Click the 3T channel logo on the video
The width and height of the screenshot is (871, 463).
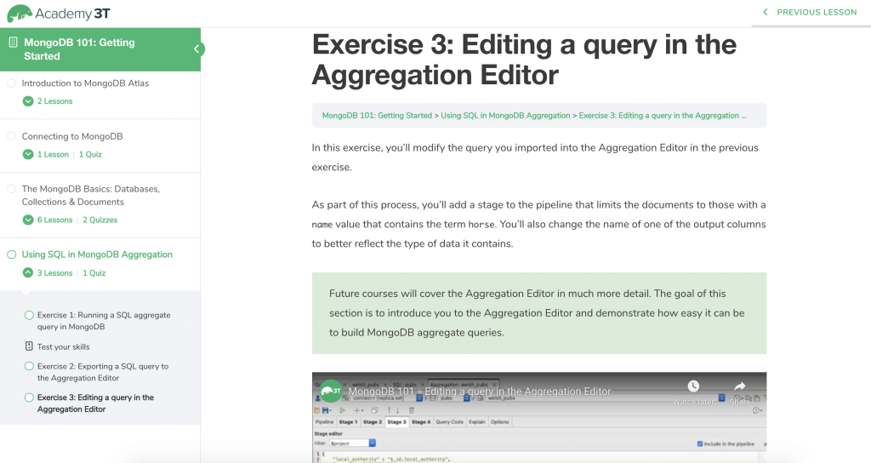pyautogui.click(x=331, y=391)
